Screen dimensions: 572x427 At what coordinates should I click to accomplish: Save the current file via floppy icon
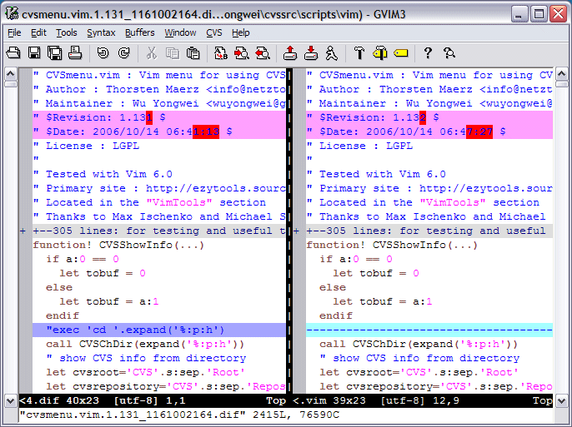(34, 53)
